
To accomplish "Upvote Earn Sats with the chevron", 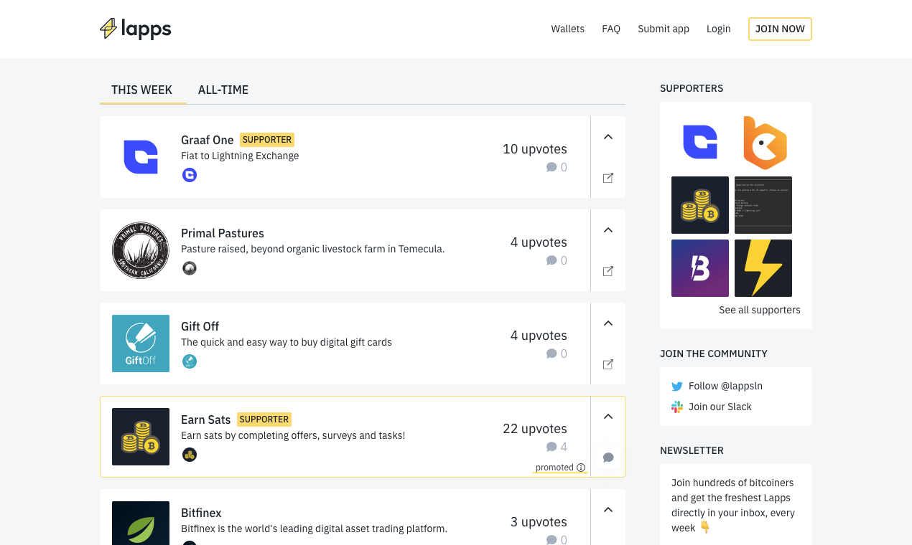I will tap(608, 417).
